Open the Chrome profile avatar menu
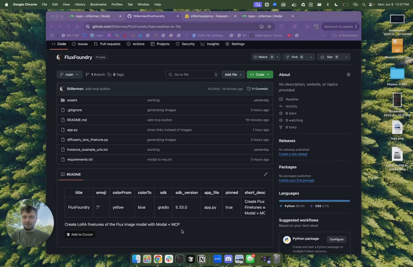The width and height of the screenshot is (413, 267). click(316, 26)
